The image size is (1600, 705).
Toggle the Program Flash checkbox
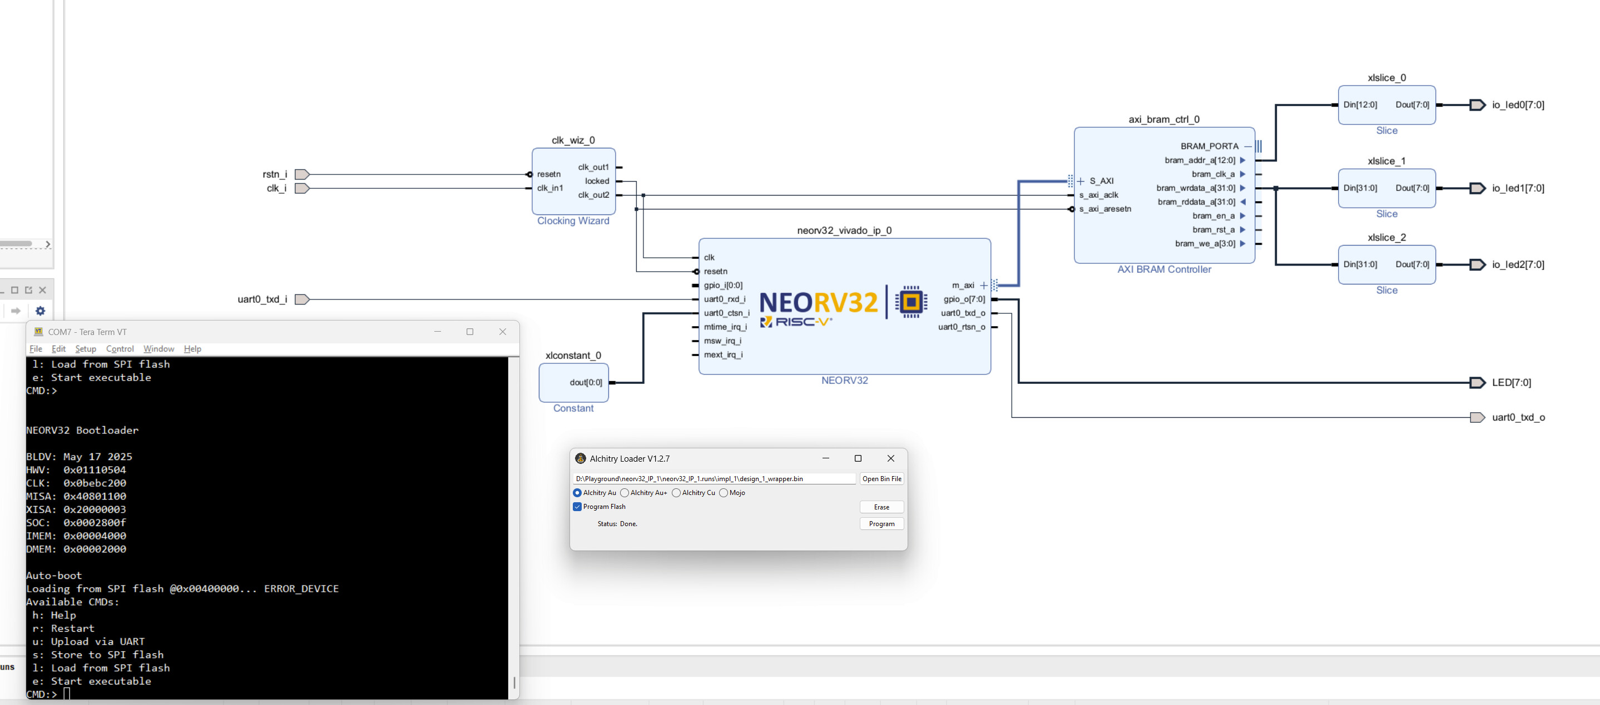coord(577,507)
